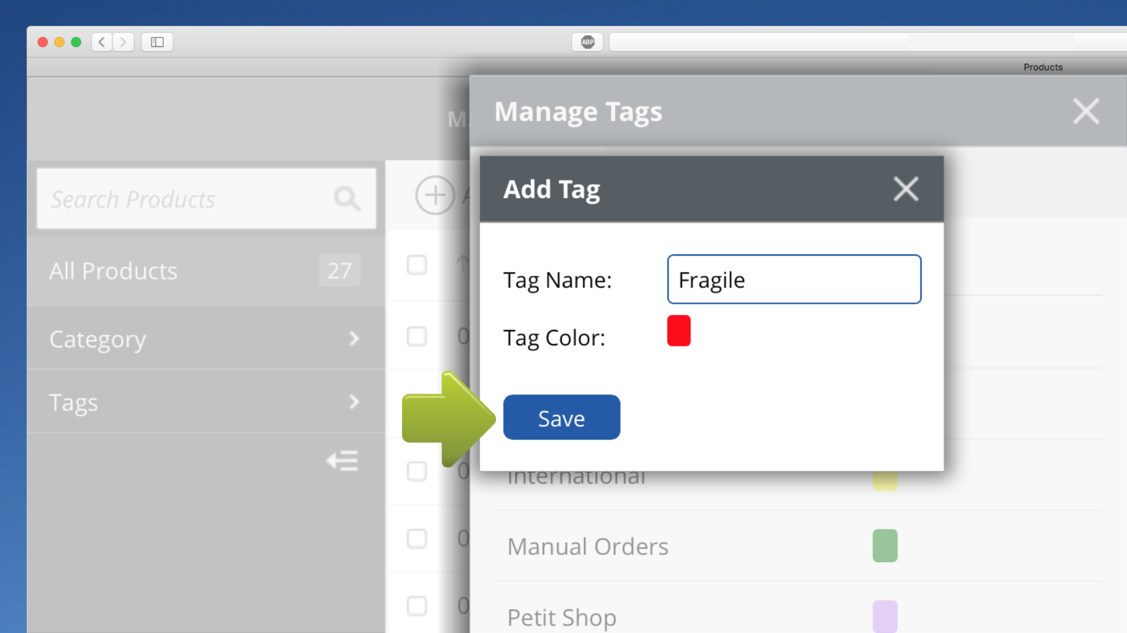Viewport: 1127px width, 633px height.
Task: Select the Petit Shop tag row
Action: (x=798, y=608)
